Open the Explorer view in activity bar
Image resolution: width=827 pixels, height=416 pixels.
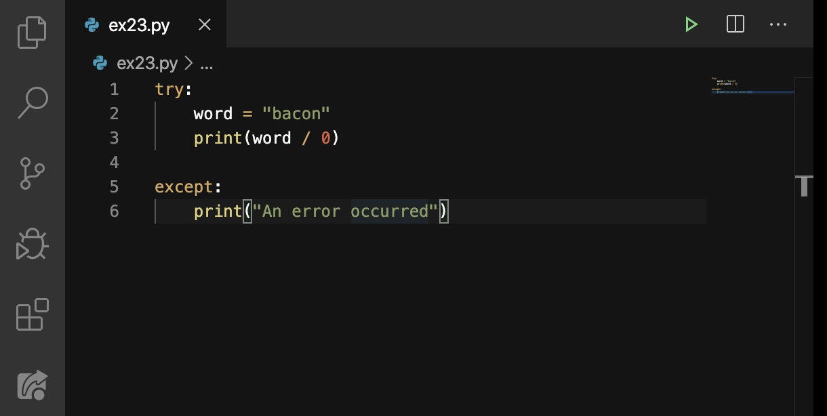pyautogui.click(x=32, y=32)
